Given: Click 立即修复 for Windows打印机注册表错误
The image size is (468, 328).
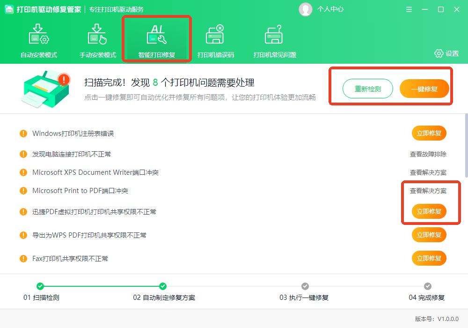Looking at the screenshot, I should pyautogui.click(x=429, y=133).
